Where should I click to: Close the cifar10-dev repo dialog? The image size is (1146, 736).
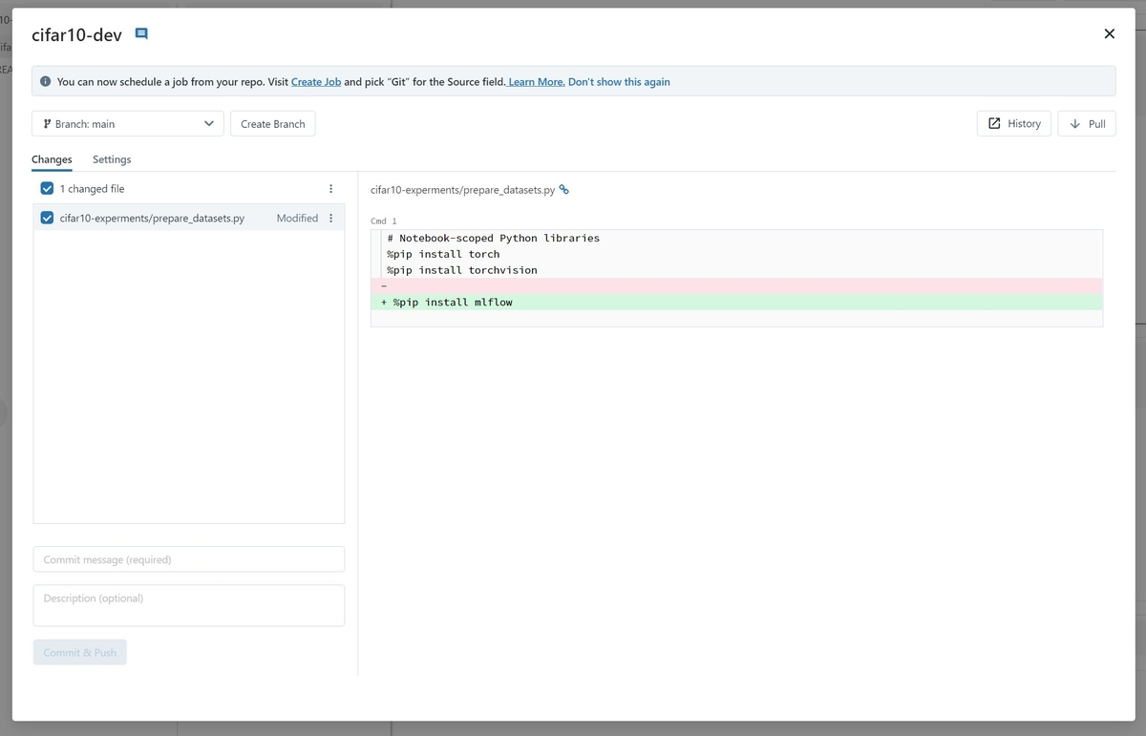click(x=1109, y=33)
